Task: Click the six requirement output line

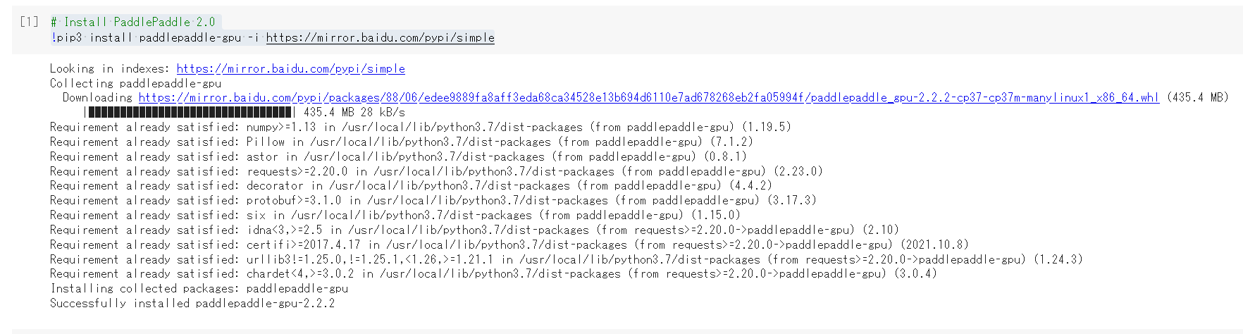Action: [395, 216]
